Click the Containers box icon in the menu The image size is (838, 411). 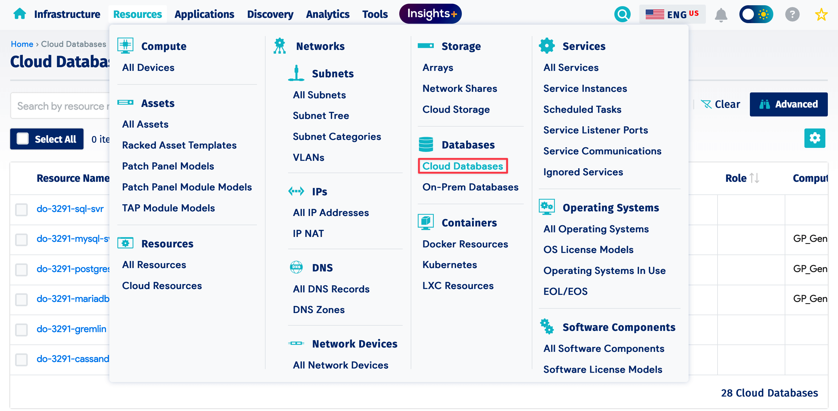point(426,222)
